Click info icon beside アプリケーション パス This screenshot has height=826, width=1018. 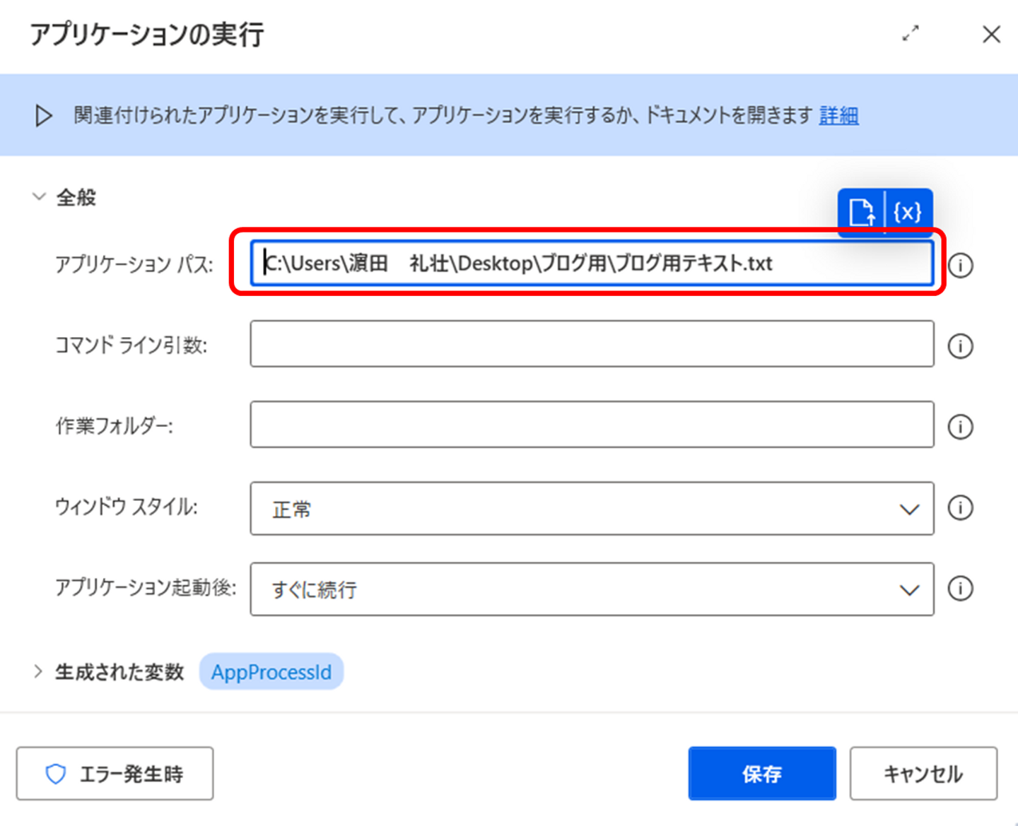tap(960, 266)
